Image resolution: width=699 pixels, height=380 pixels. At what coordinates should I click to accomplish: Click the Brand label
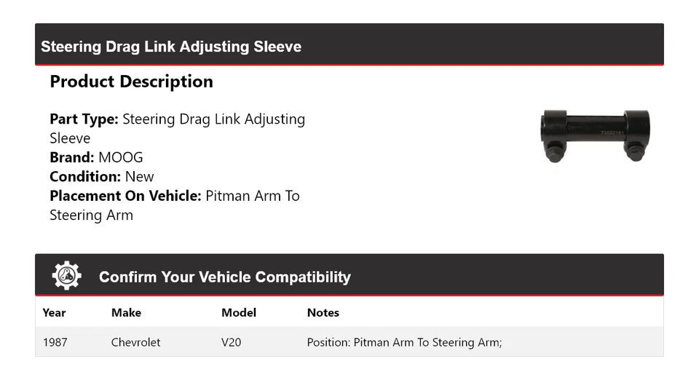click(71, 157)
